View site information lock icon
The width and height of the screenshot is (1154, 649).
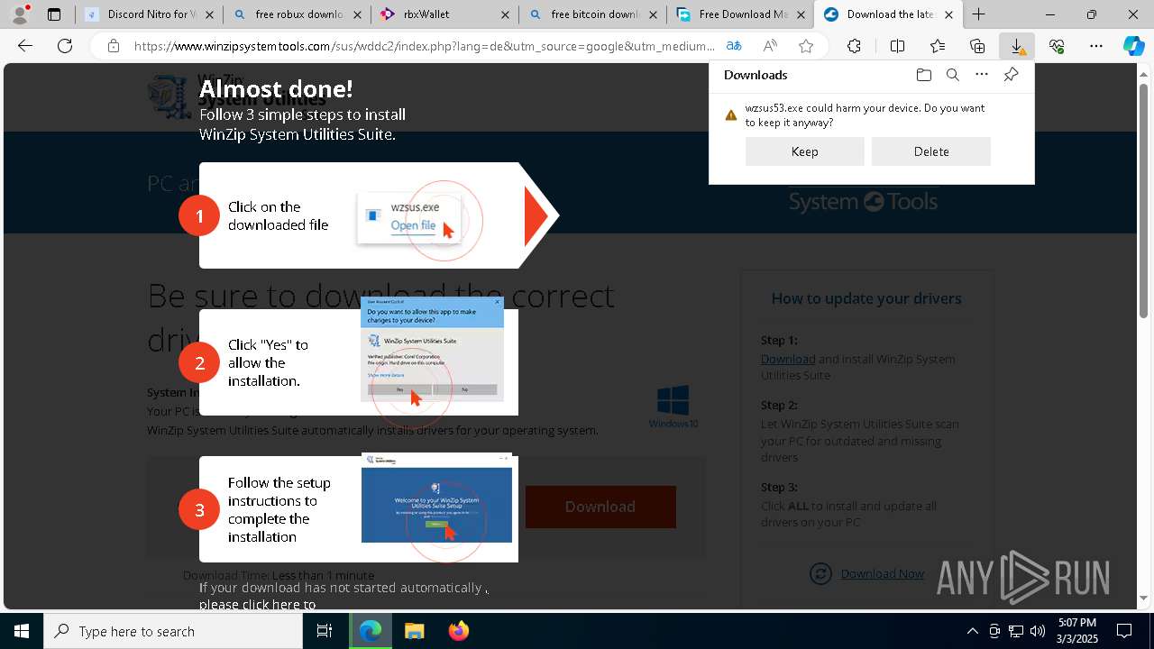click(x=113, y=46)
